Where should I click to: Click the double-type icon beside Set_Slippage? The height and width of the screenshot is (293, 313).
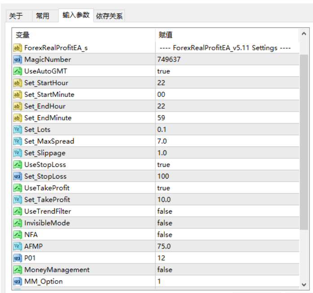(x=18, y=153)
